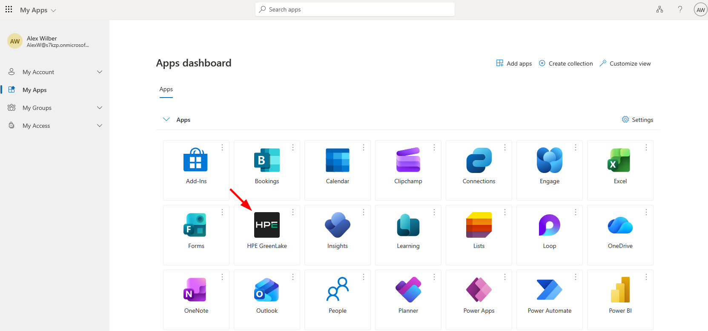
Task: Open the Clipchamp app icon
Action: point(408,160)
